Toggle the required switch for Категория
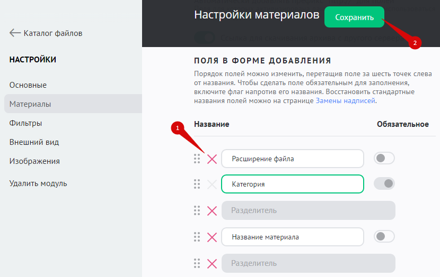The image size is (440, 277). point(384,184)
